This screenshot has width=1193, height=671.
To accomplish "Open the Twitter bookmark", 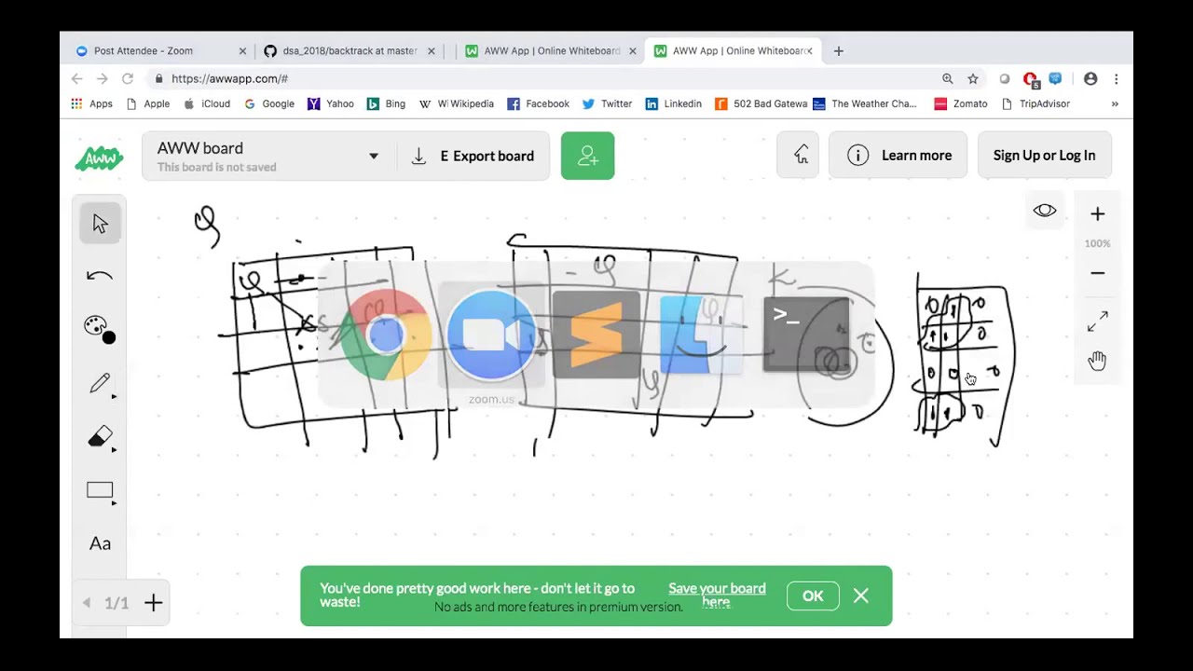I will (607, 104).
